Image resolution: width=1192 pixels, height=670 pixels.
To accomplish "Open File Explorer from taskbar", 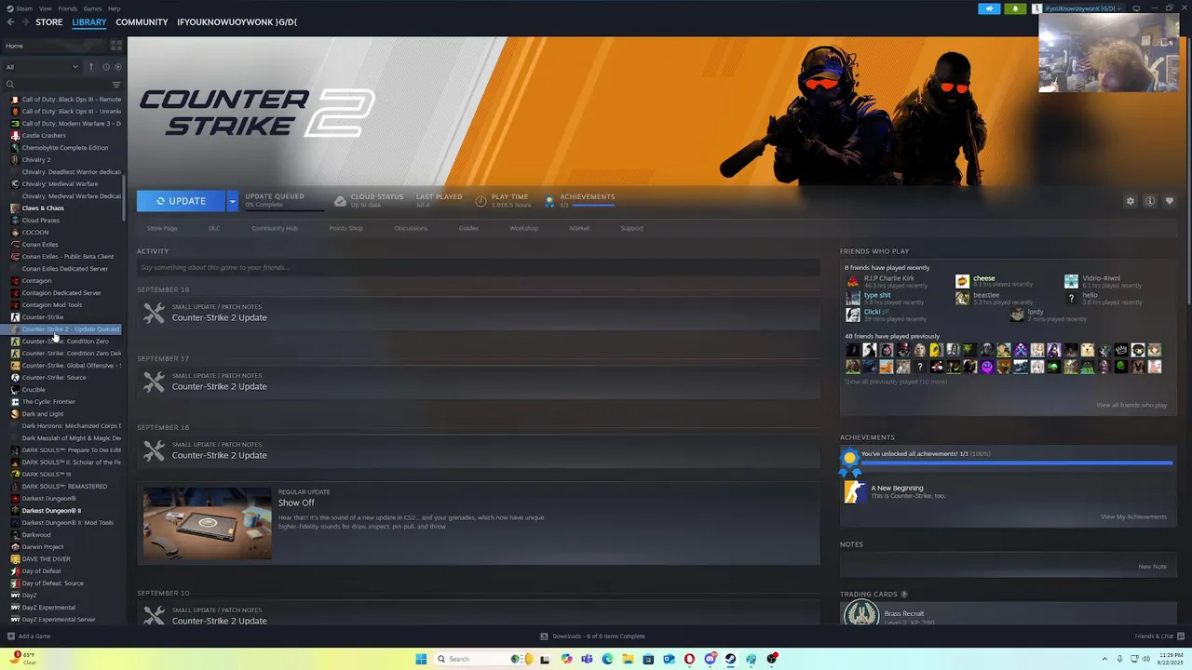I will (628, 659).
